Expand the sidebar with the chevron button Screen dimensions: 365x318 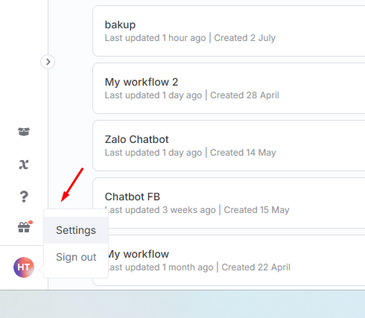48,62
